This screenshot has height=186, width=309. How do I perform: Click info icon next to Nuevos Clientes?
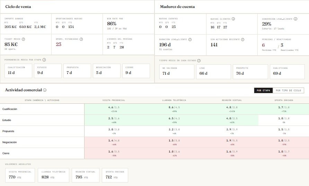(x=233, y=19)
